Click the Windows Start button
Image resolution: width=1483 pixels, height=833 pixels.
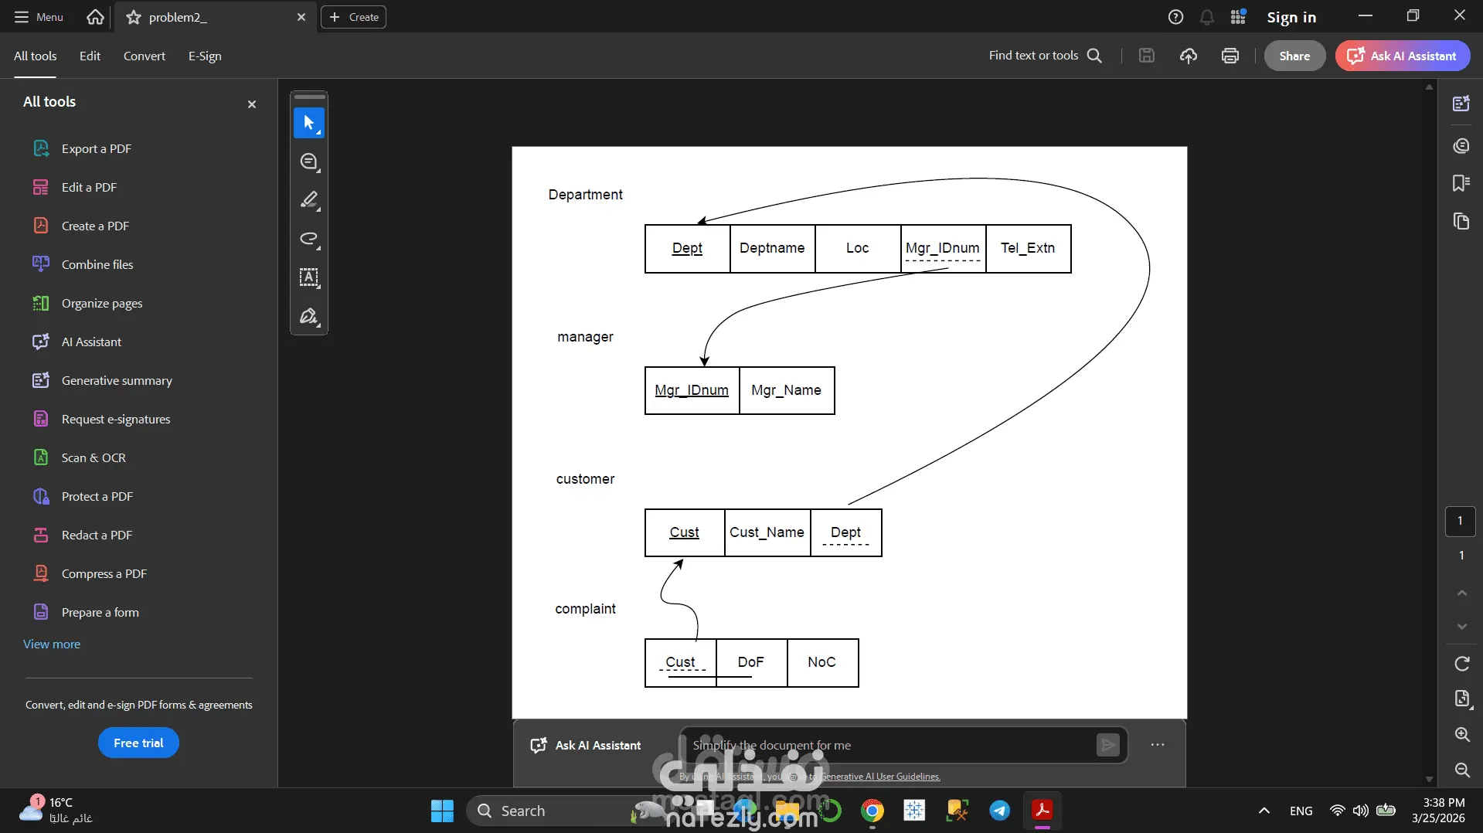(442, 811)
